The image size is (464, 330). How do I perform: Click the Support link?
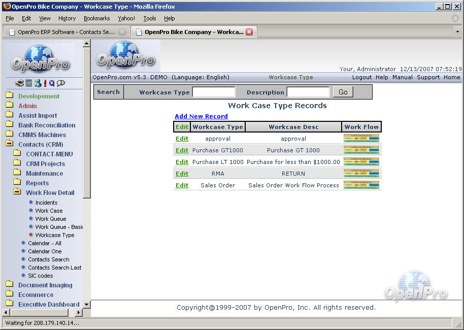[x=428, y=77]
